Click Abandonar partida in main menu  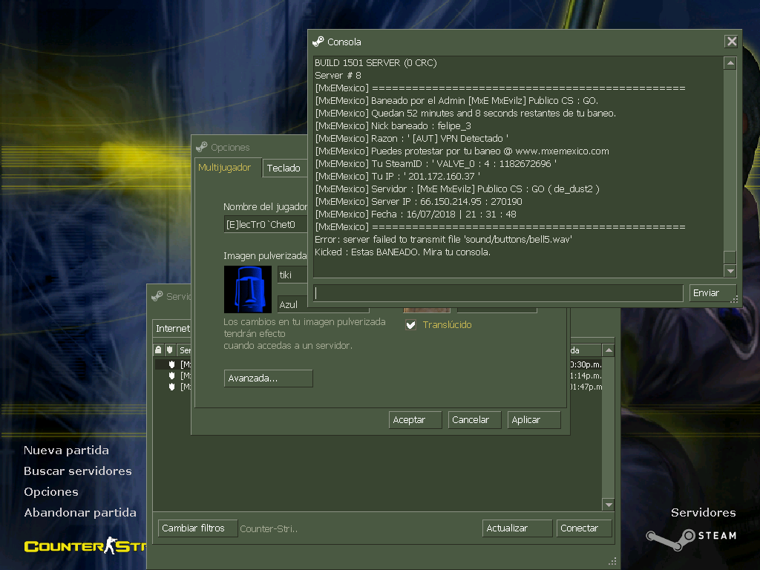point(80,513)
